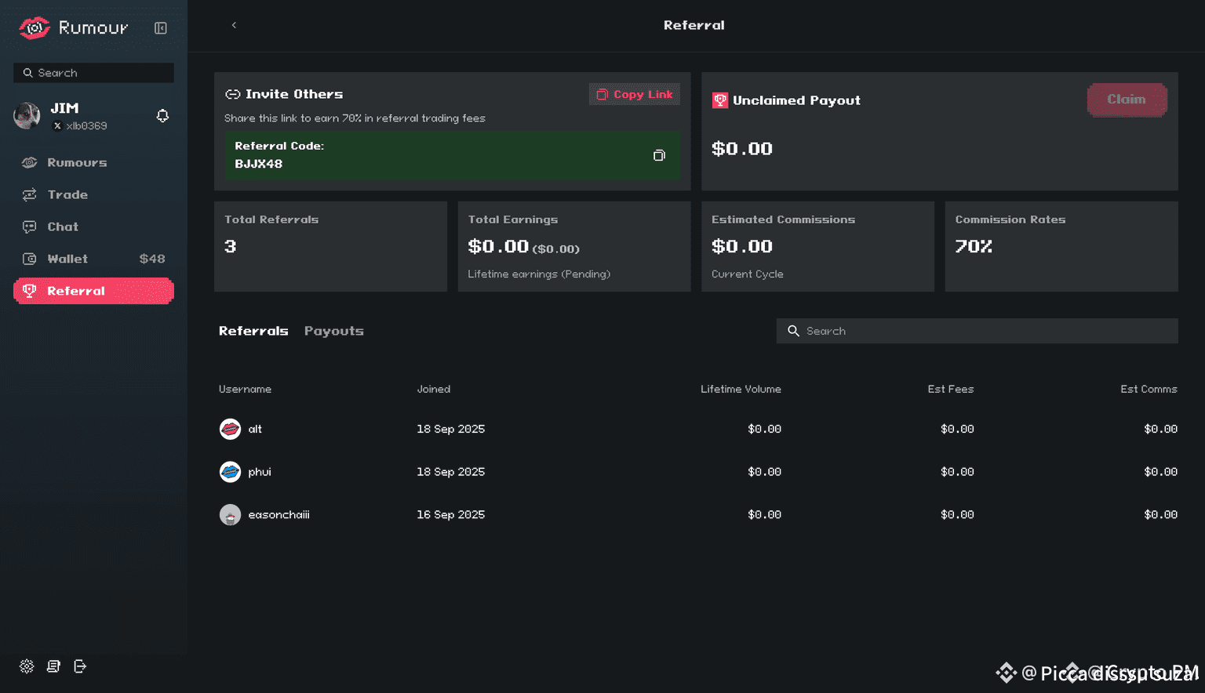Click the Claim payout button
The width and height of the screenshot is (1205, 693).
point(1127,100)
